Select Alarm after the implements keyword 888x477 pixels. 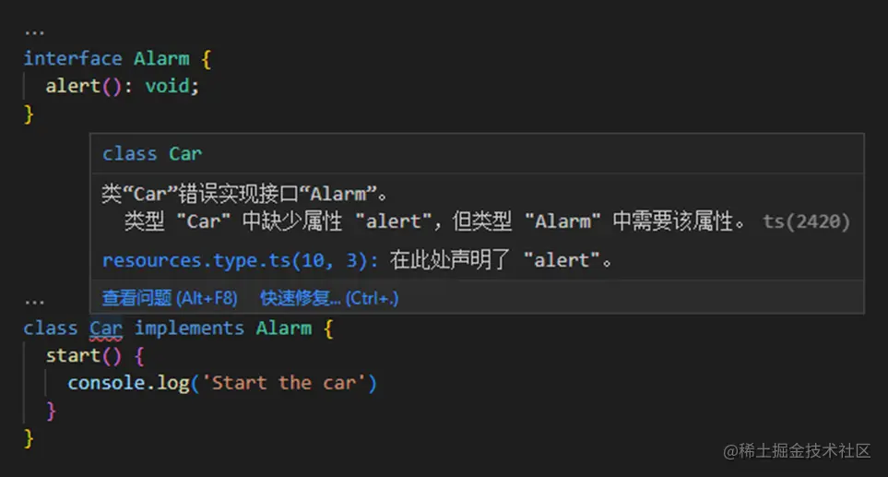point(283,328)
